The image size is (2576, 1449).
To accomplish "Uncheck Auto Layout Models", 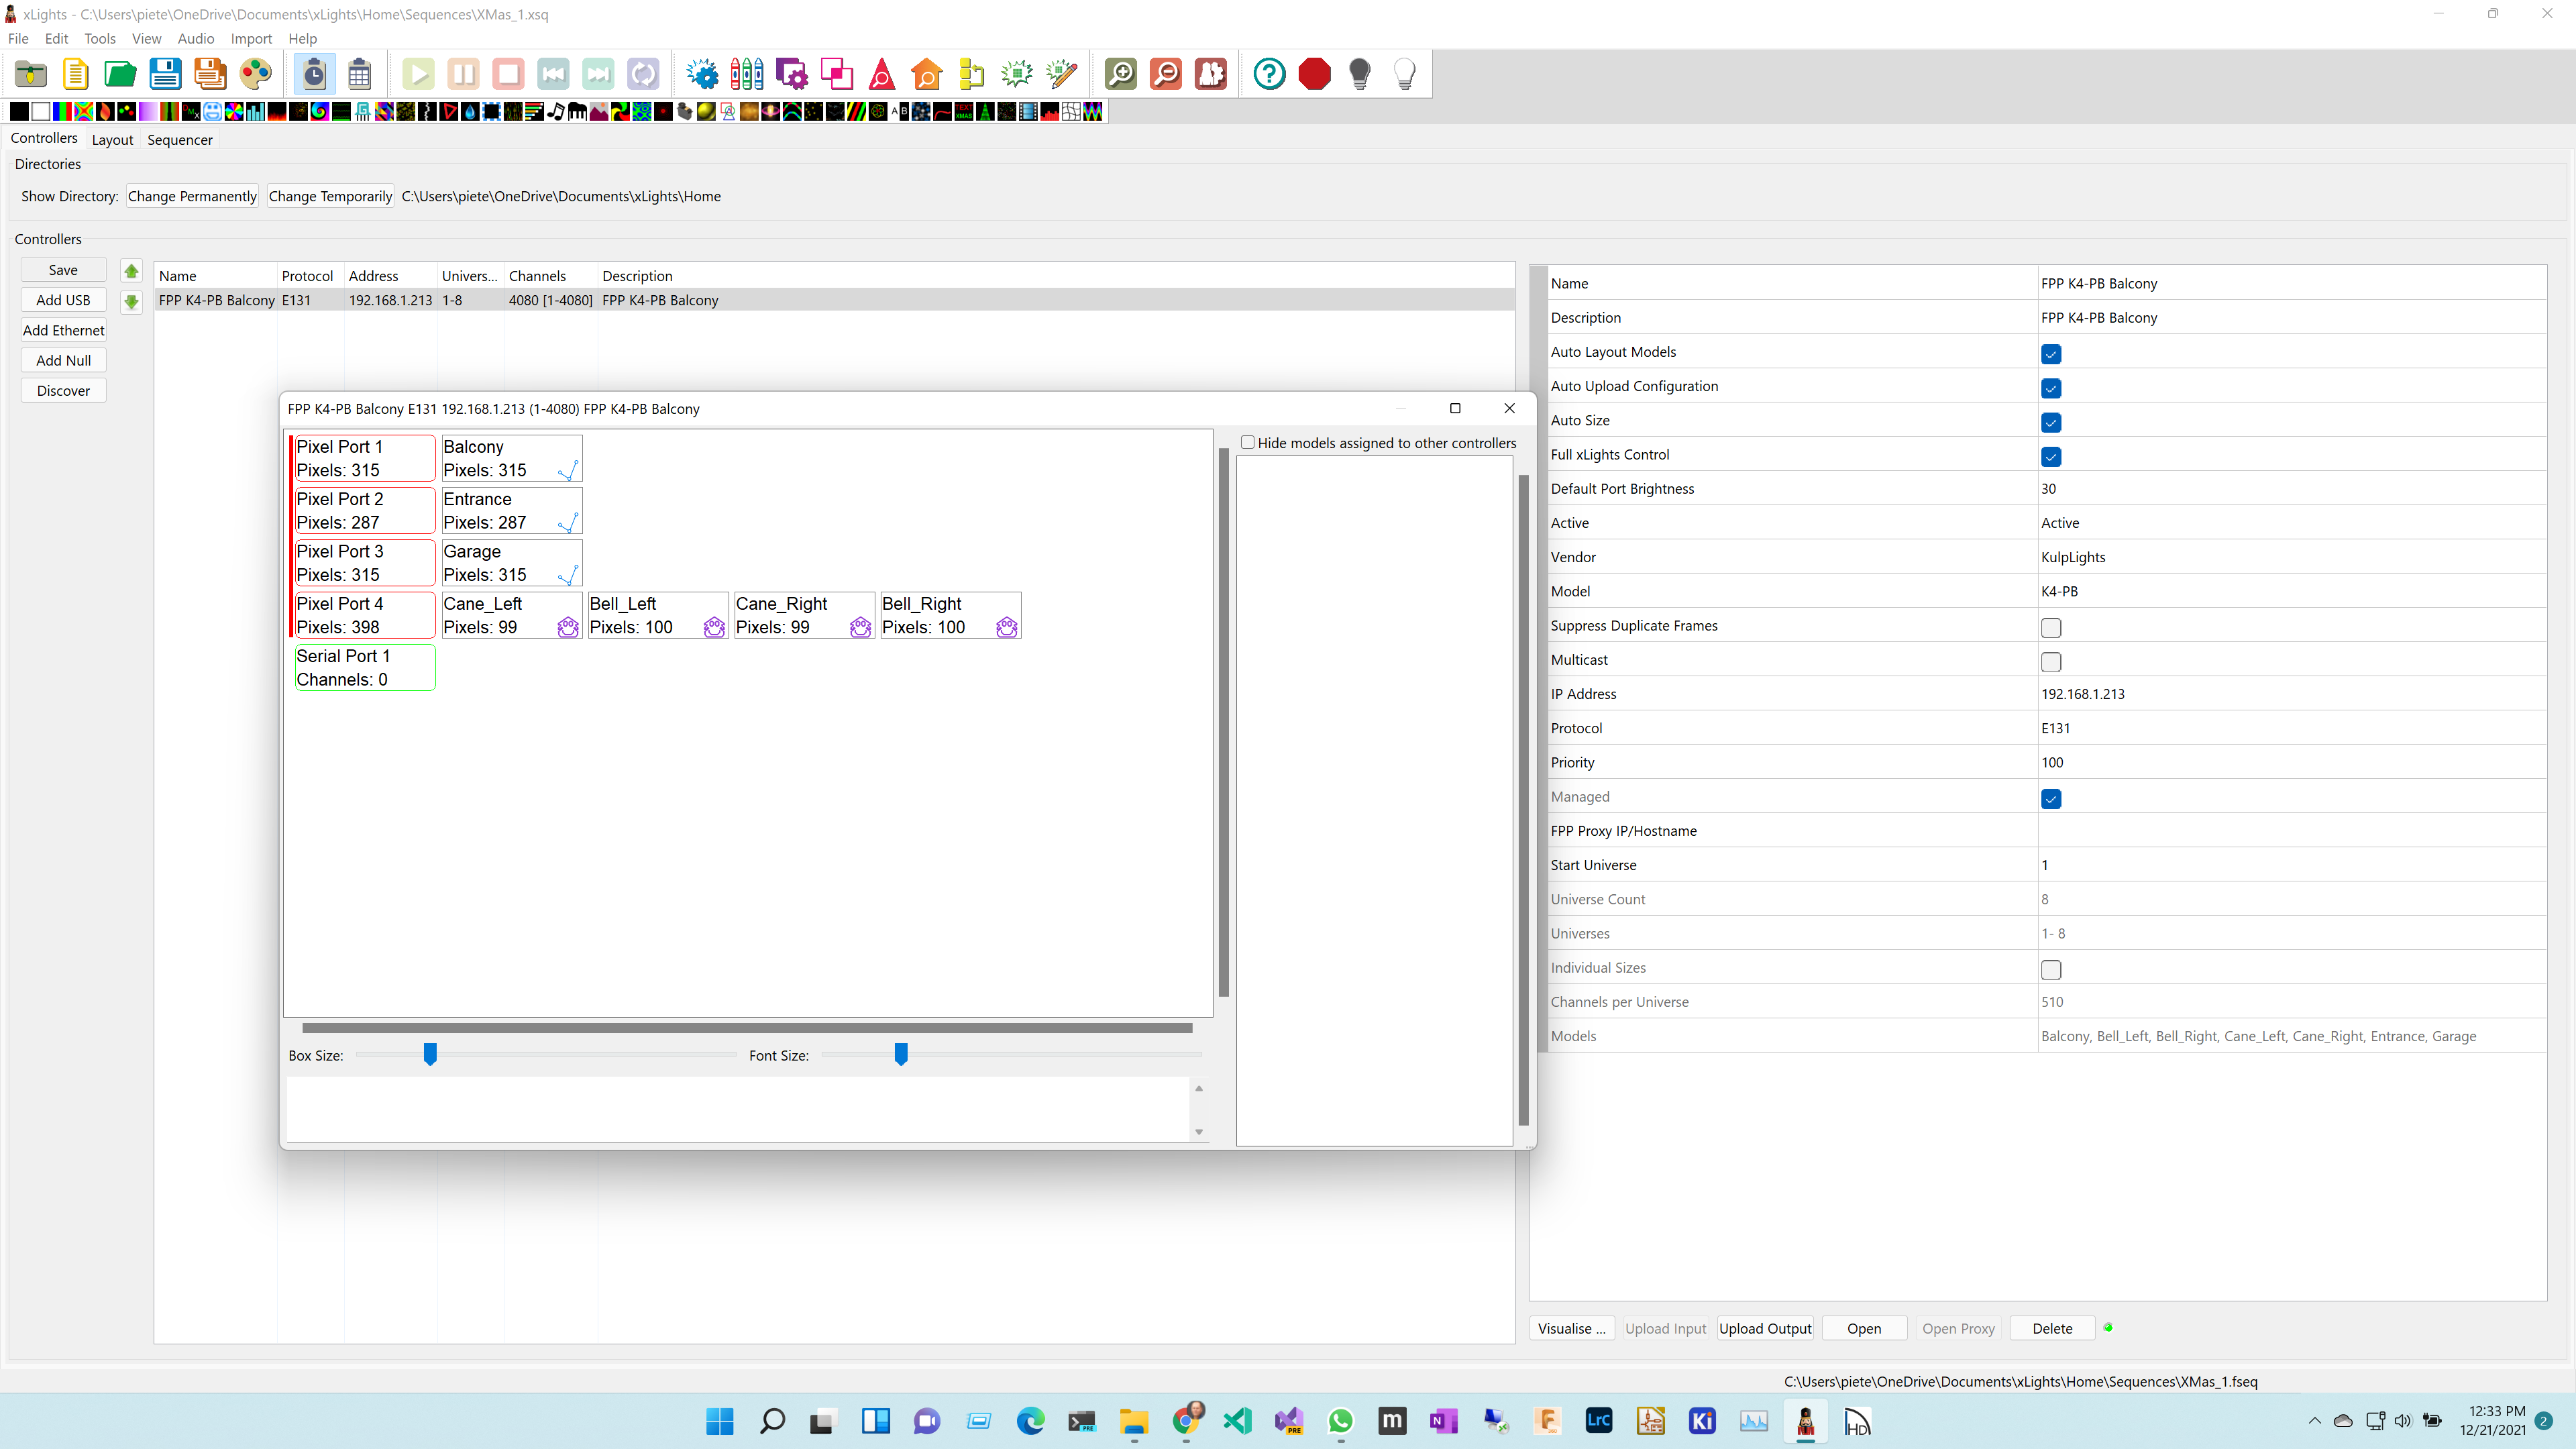I will click(2050, 353).
